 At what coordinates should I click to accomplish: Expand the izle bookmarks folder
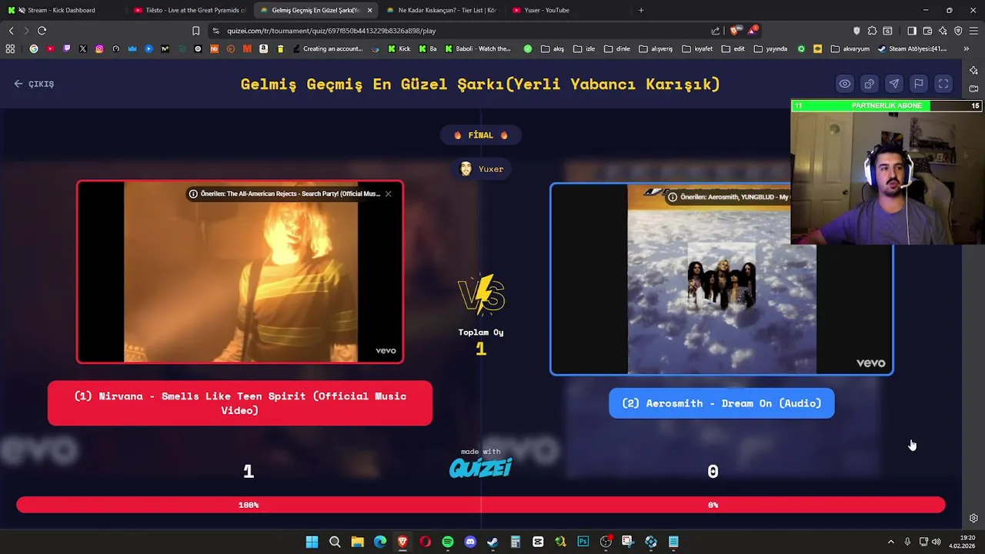point(584,48)
